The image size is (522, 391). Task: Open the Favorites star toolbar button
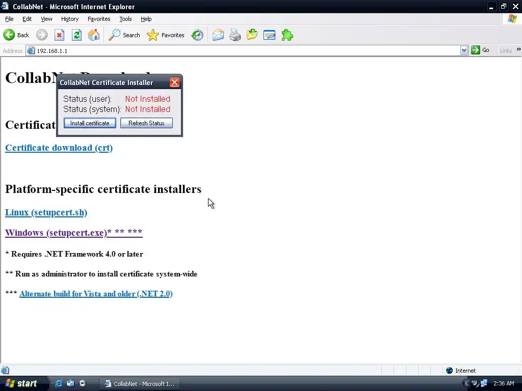click(166, 35)
